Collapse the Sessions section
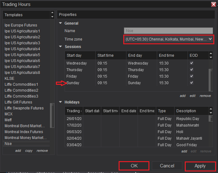 click(60, 47)
